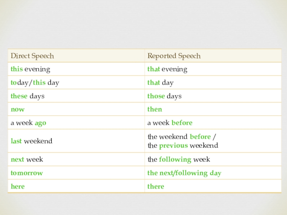Select the "here" cell
This screenshot has width=287, height=215.
pos(18,186)
